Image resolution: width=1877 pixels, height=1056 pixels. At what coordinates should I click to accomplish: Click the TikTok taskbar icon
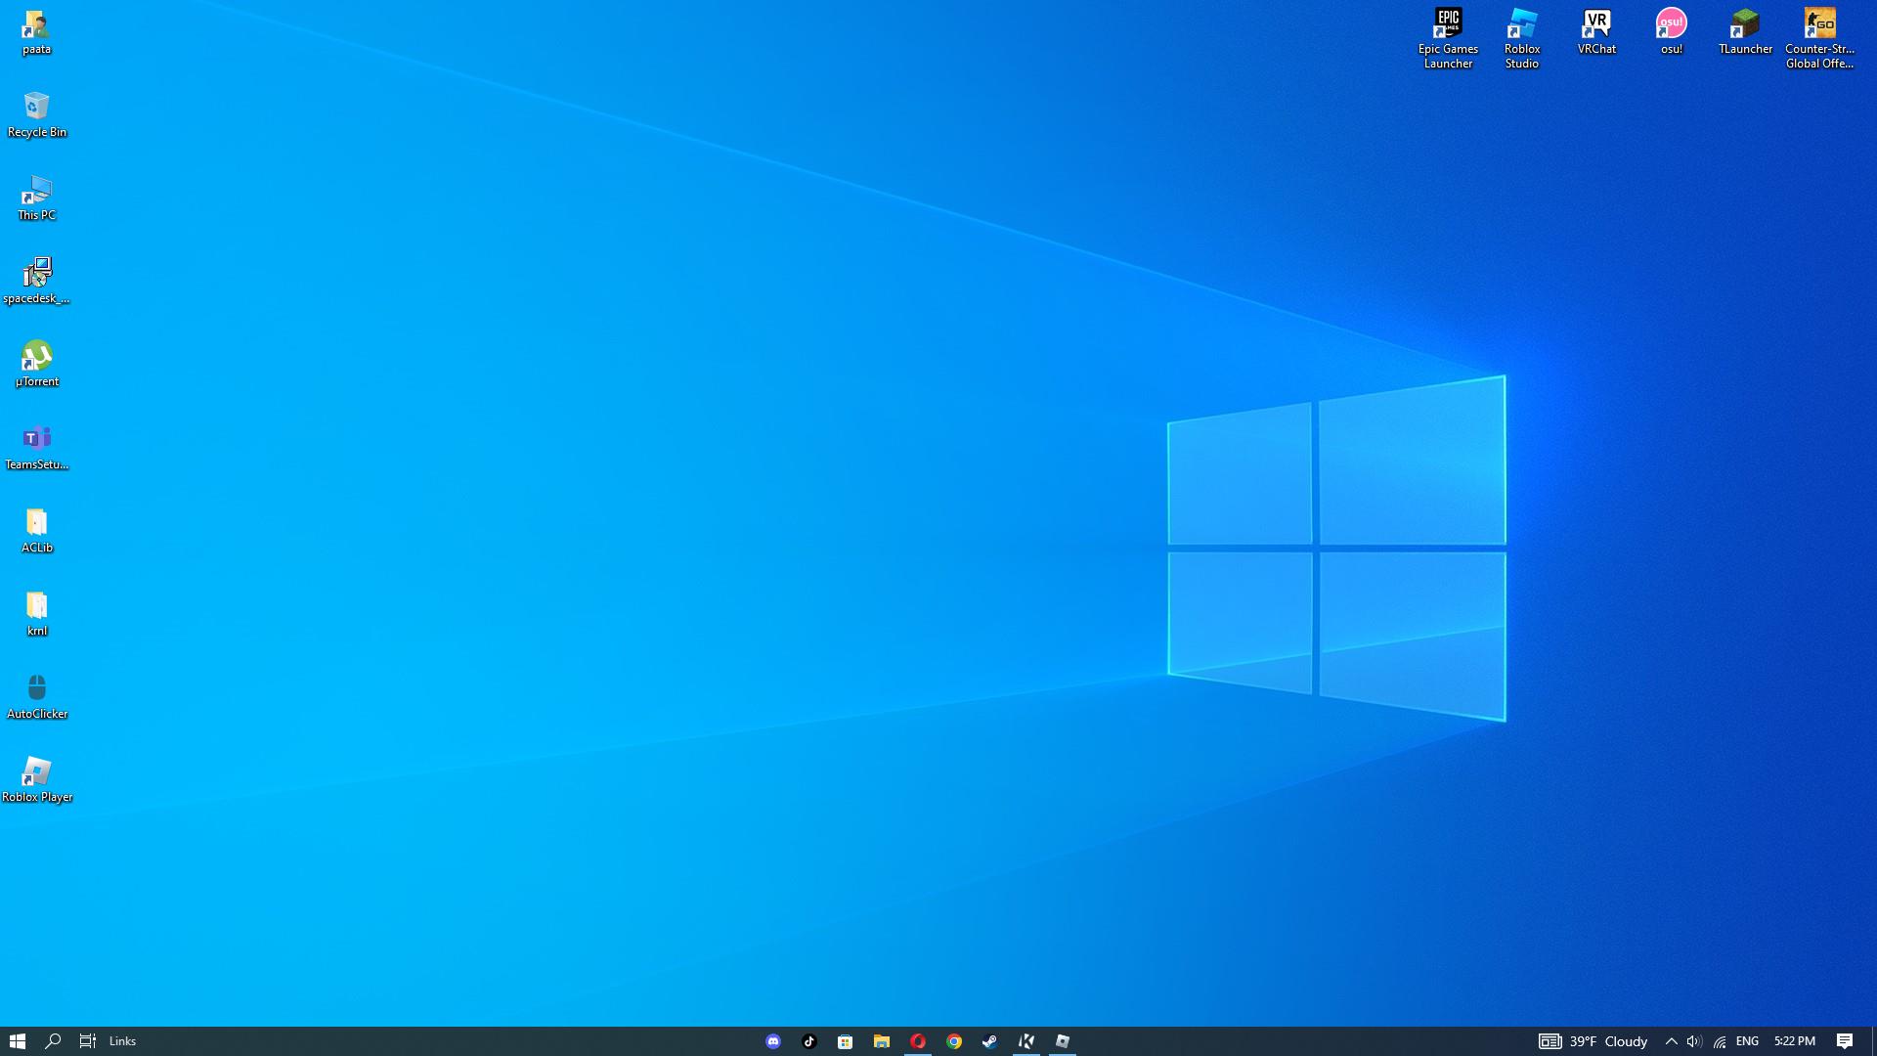point(809,1041)
